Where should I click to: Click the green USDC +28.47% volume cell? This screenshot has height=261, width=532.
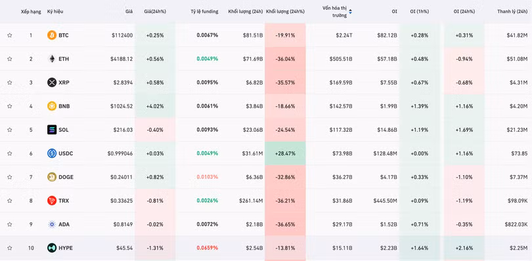tap(285, 153)
